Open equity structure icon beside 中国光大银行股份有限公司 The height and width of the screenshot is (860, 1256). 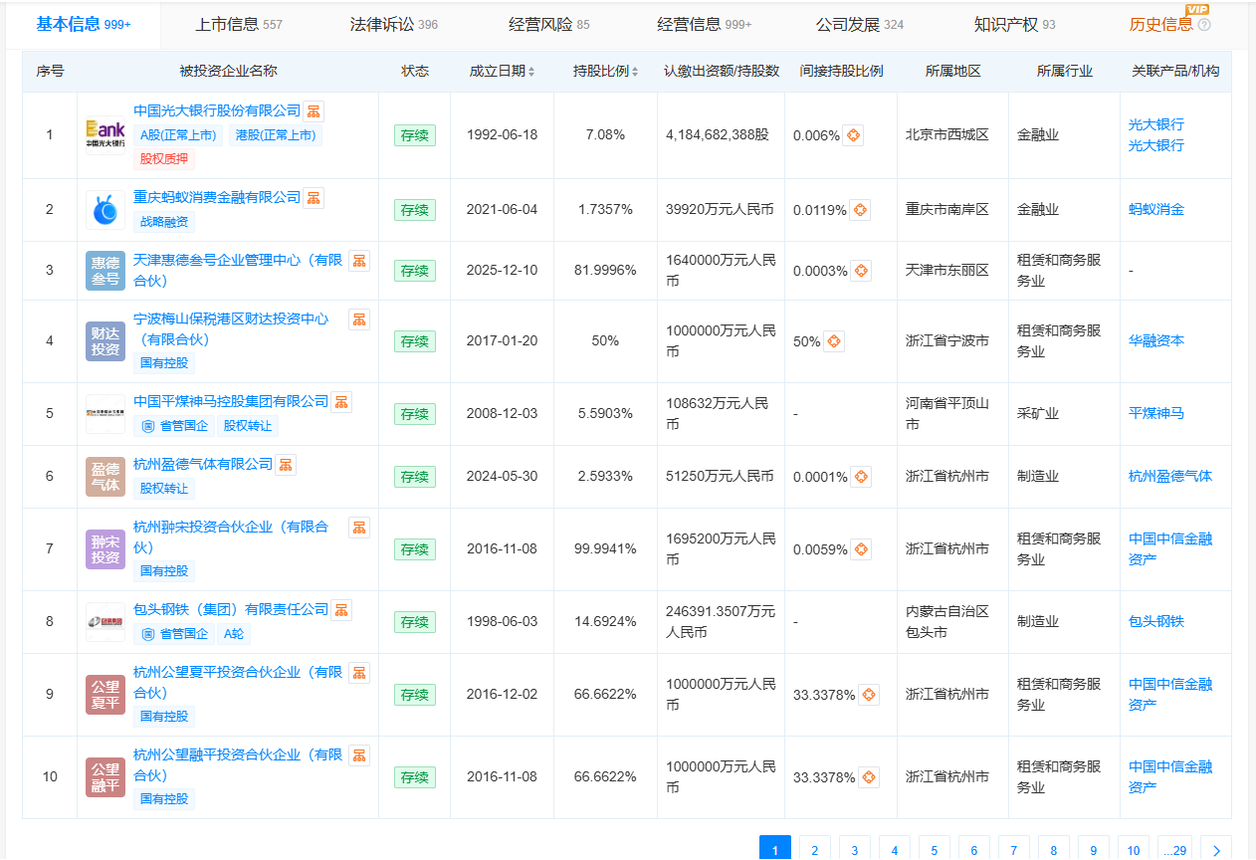314,111
